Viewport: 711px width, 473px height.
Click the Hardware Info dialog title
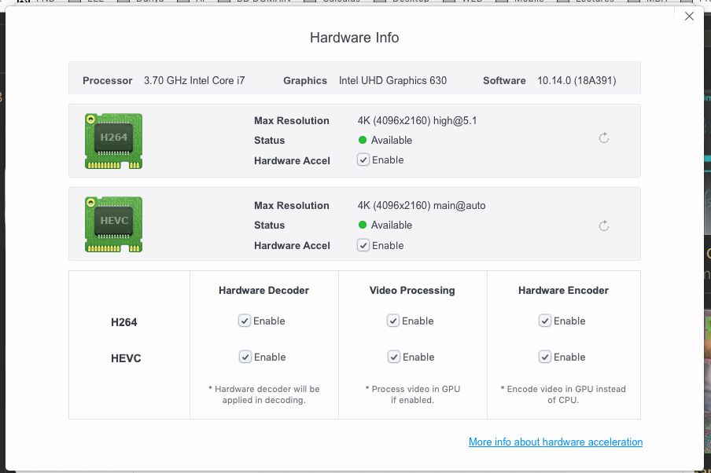click(x=355, y=38)
